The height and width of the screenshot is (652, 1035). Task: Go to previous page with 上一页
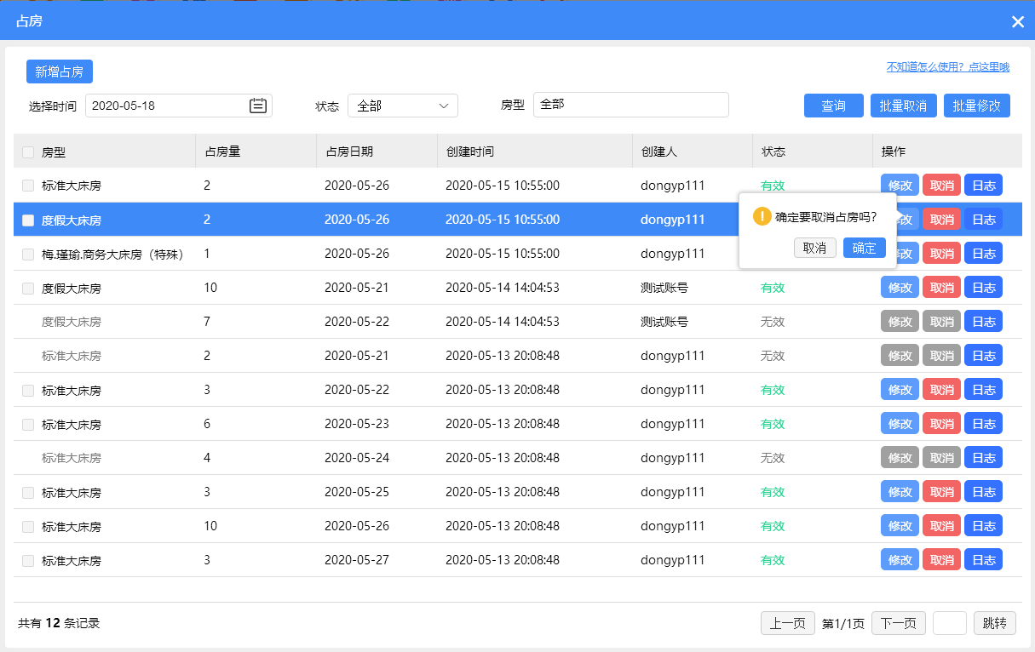point(788,623)
